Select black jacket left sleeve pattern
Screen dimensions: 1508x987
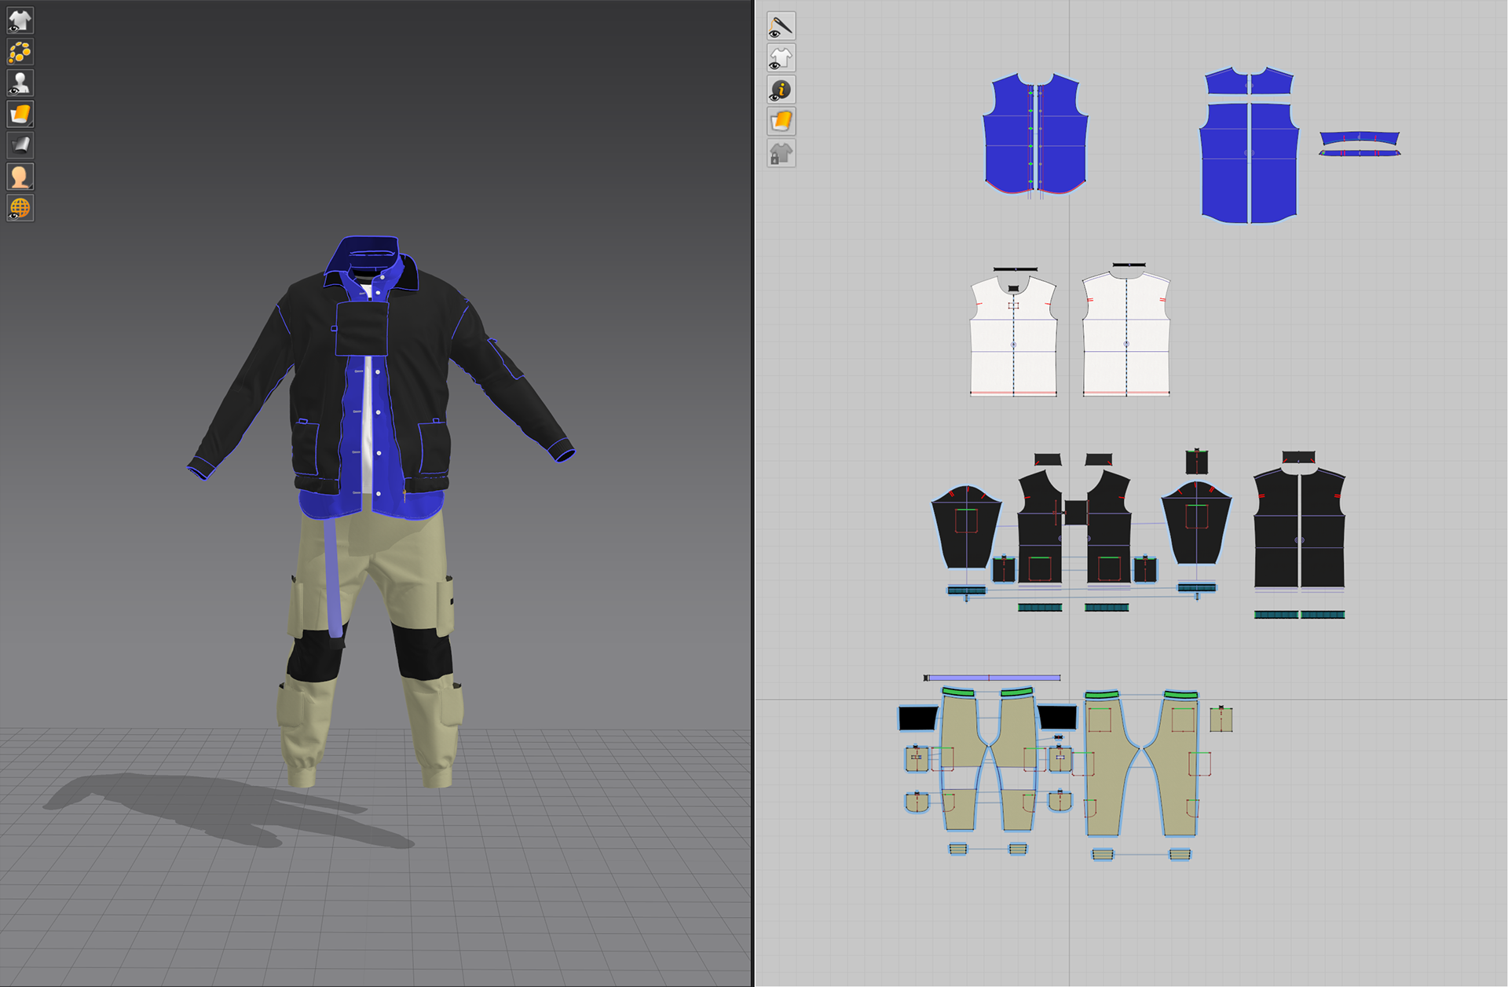(966, 527)
